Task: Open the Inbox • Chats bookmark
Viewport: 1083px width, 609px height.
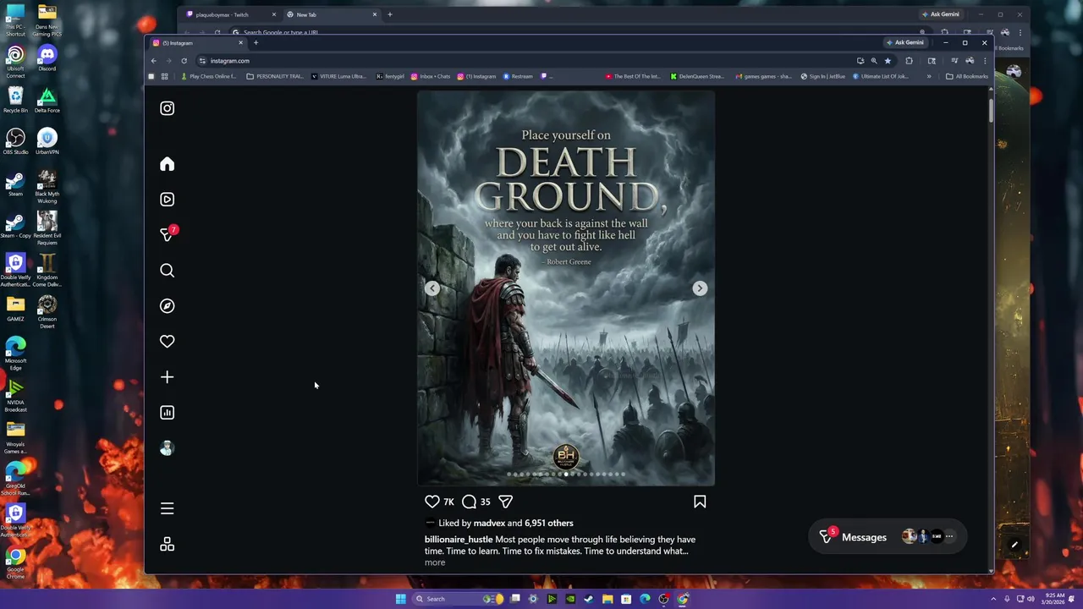Action: [x=431, y=76]
